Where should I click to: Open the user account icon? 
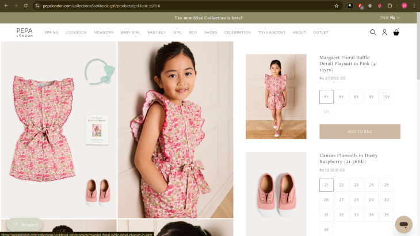(384, 32)
